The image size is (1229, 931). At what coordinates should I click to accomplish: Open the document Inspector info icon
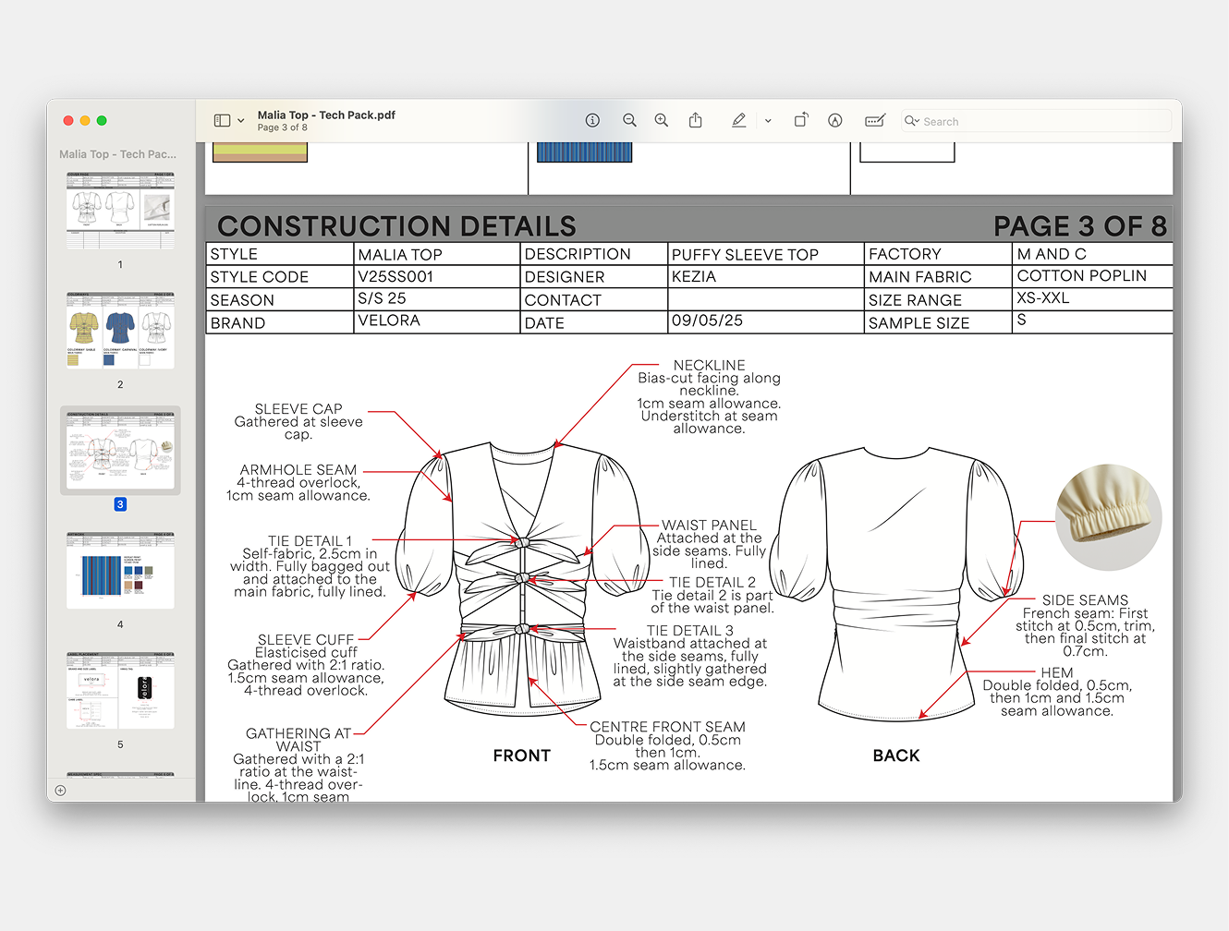592,121
